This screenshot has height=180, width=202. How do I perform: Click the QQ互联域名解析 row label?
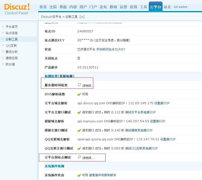click(x=57, y=139)
